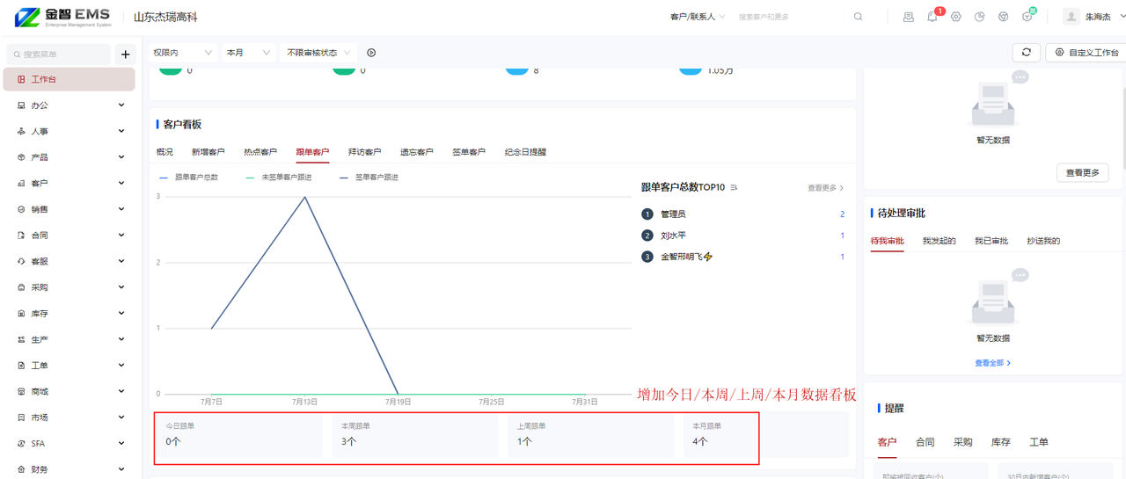Click the 销售 sidebar icon
Image resolution: width=1126 pixels, height=479 pixels.
tap(21, 209)
